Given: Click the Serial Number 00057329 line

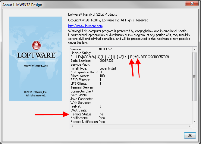Looking at the screenshot, I should click(x=92, y=61).
